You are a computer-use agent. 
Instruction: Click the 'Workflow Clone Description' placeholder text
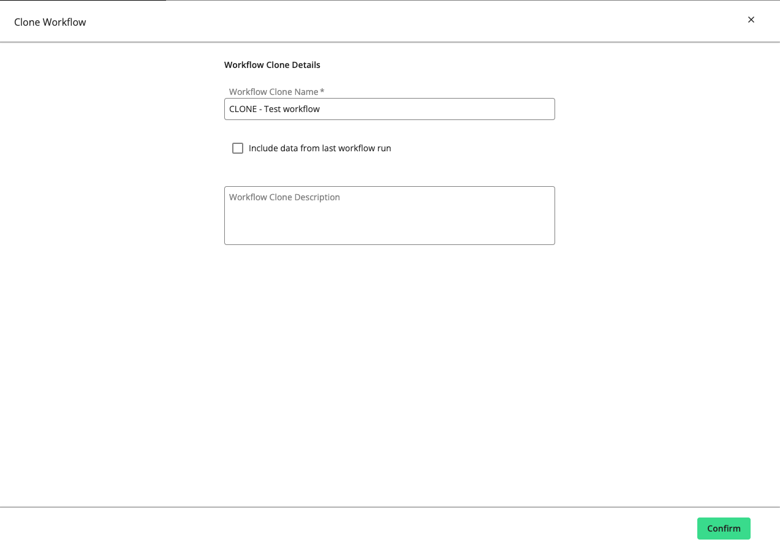(284, 197)
